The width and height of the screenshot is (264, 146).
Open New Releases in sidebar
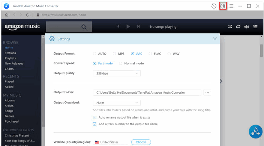tap(14, 64)
